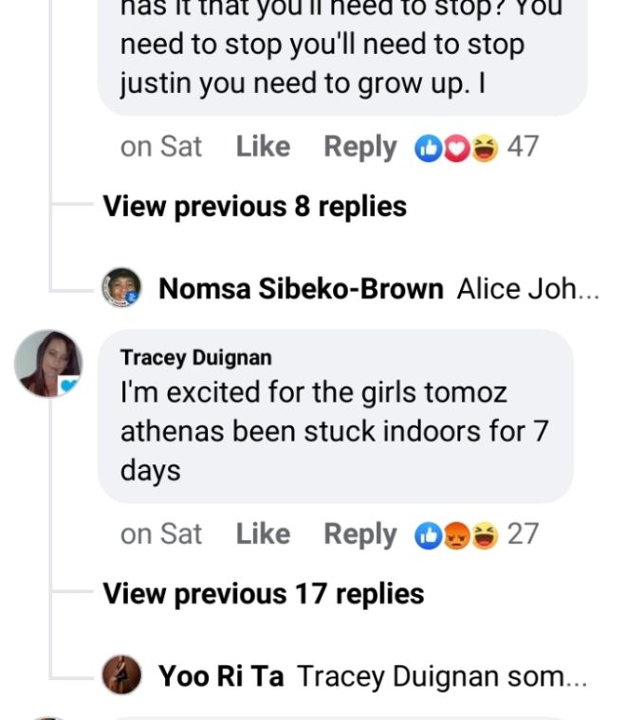626x720 pixels.
Task: Open Nomsa Sibeko-Brown's avatar
Action: pos(121,287)
